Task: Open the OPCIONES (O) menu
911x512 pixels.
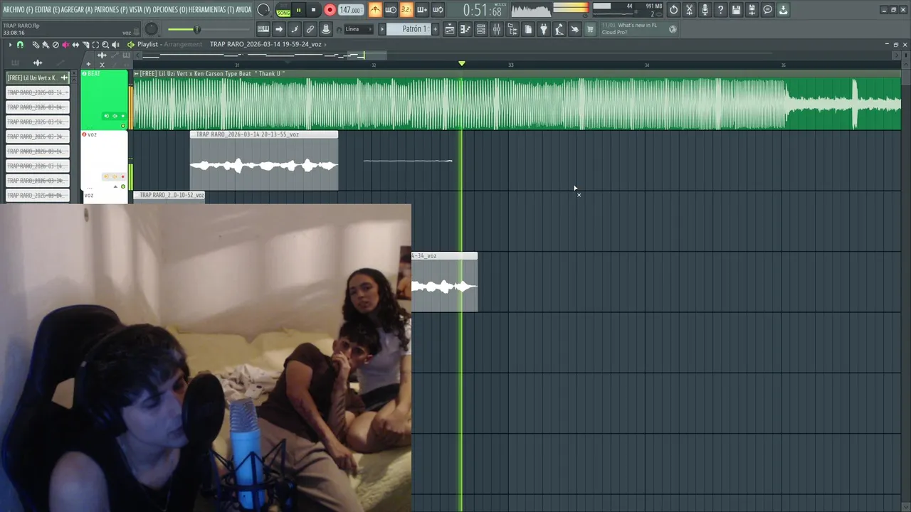Action: click(x=170, y=9)
